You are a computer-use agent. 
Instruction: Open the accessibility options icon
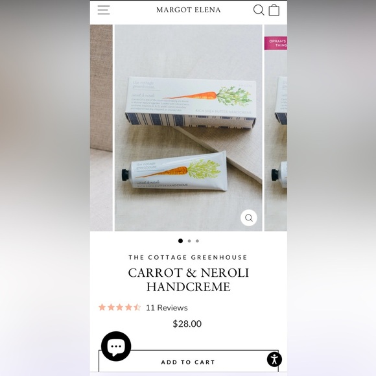(274, 359)
